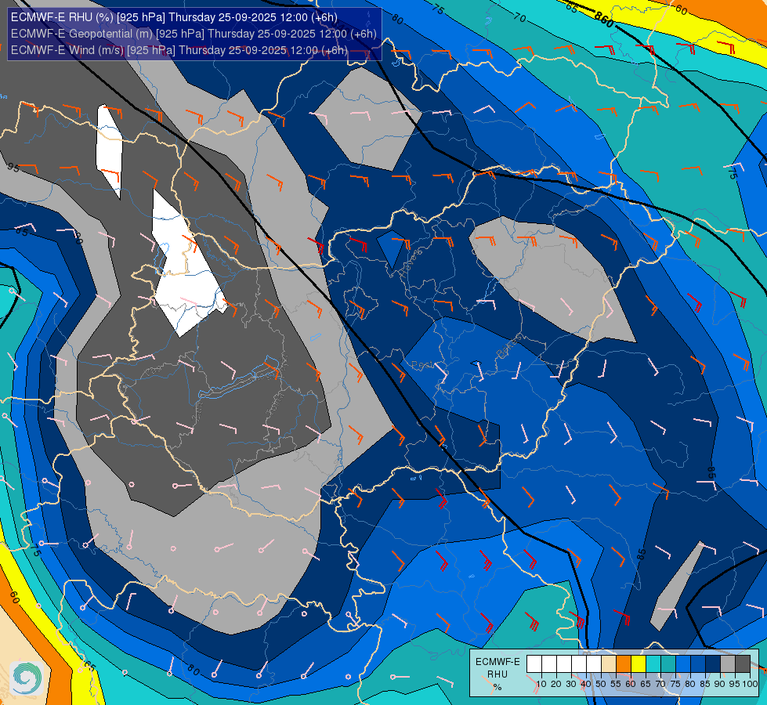This screenshot has width=767, height=705.
Task: Click the ECMWF-E Wind (m/s) title line
Action: 179,50
